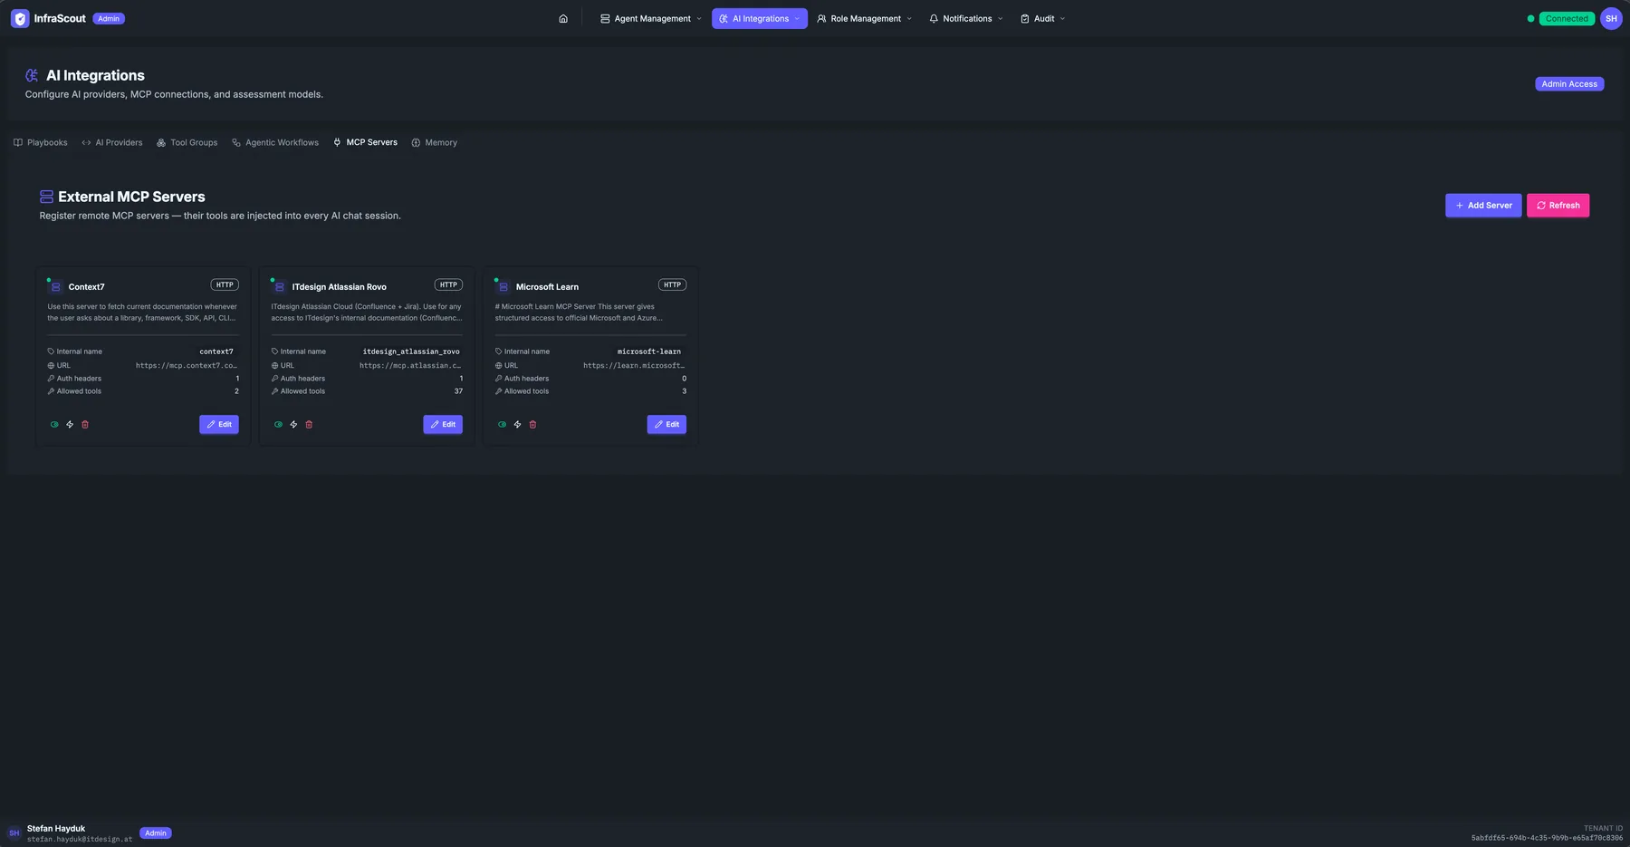
Task: Edit the Microsoft Learn server
Action: (x=666, y=424)
